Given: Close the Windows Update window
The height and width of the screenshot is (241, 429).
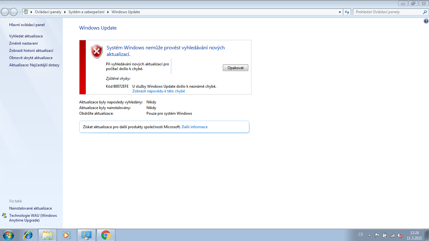Looking at the screenshot, I should (x=423, y=3).
